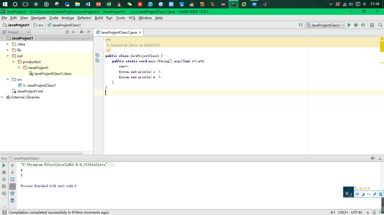
Task: Open Word from the Windows taskbar
Action: pyautogui.click(x=88, y=4)
